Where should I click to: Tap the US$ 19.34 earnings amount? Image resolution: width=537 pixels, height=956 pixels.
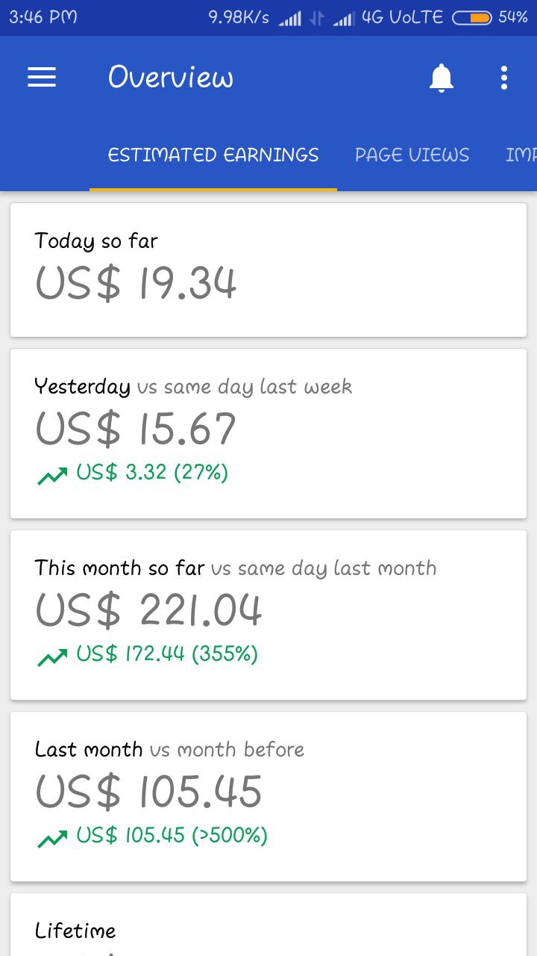click(x=136, y=284)
